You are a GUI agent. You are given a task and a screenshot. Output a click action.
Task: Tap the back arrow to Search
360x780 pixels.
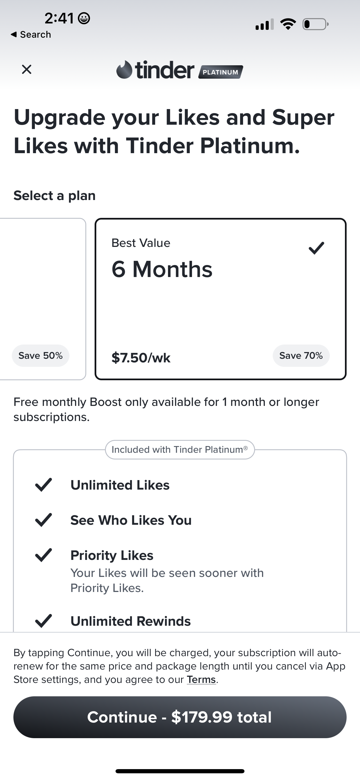[x=13, y=35]
